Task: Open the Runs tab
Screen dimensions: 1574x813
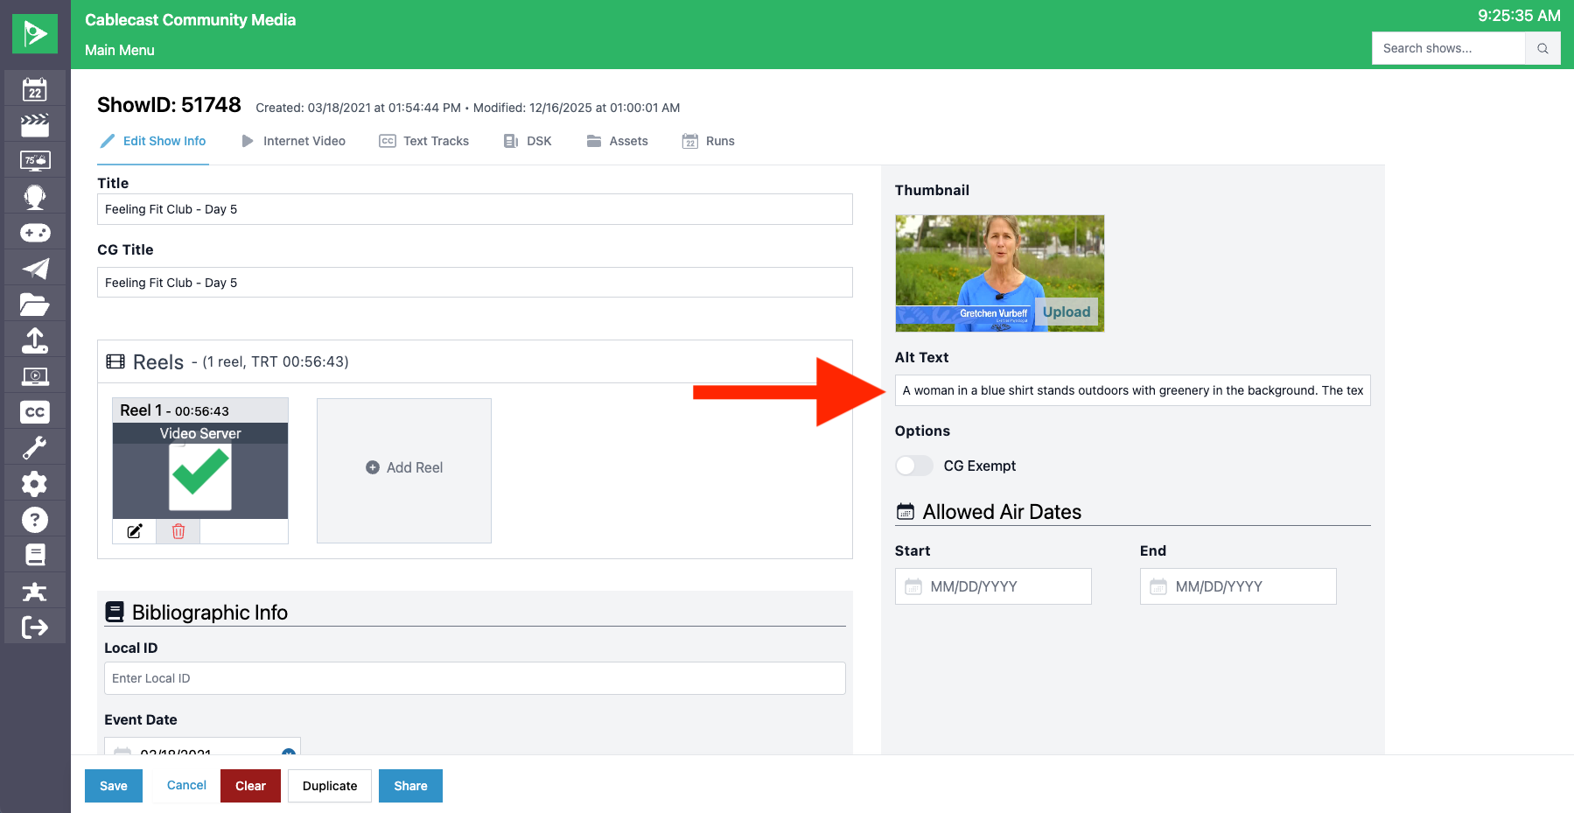Action: click(x=708, y=141)
